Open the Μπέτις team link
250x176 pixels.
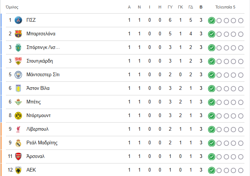click(34, 102)
